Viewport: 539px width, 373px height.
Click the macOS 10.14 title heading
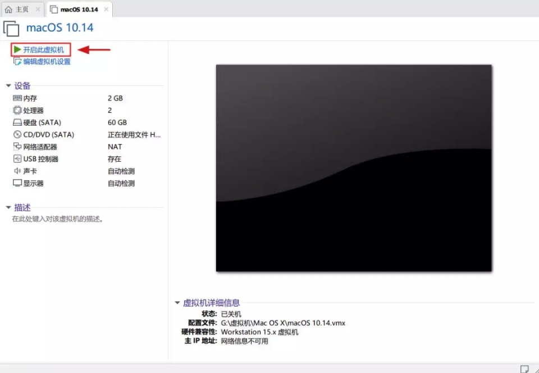(60, 28)
